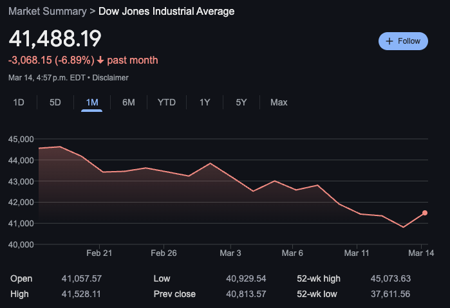Click the Low value 40,929.54
The image size is (450, 308).
pos(246,278)
